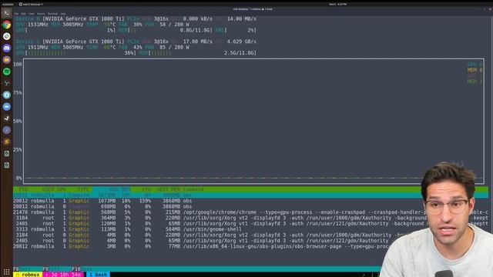Click the Device 1 memory bar 2.5G/11.8G

click(197, 53)
